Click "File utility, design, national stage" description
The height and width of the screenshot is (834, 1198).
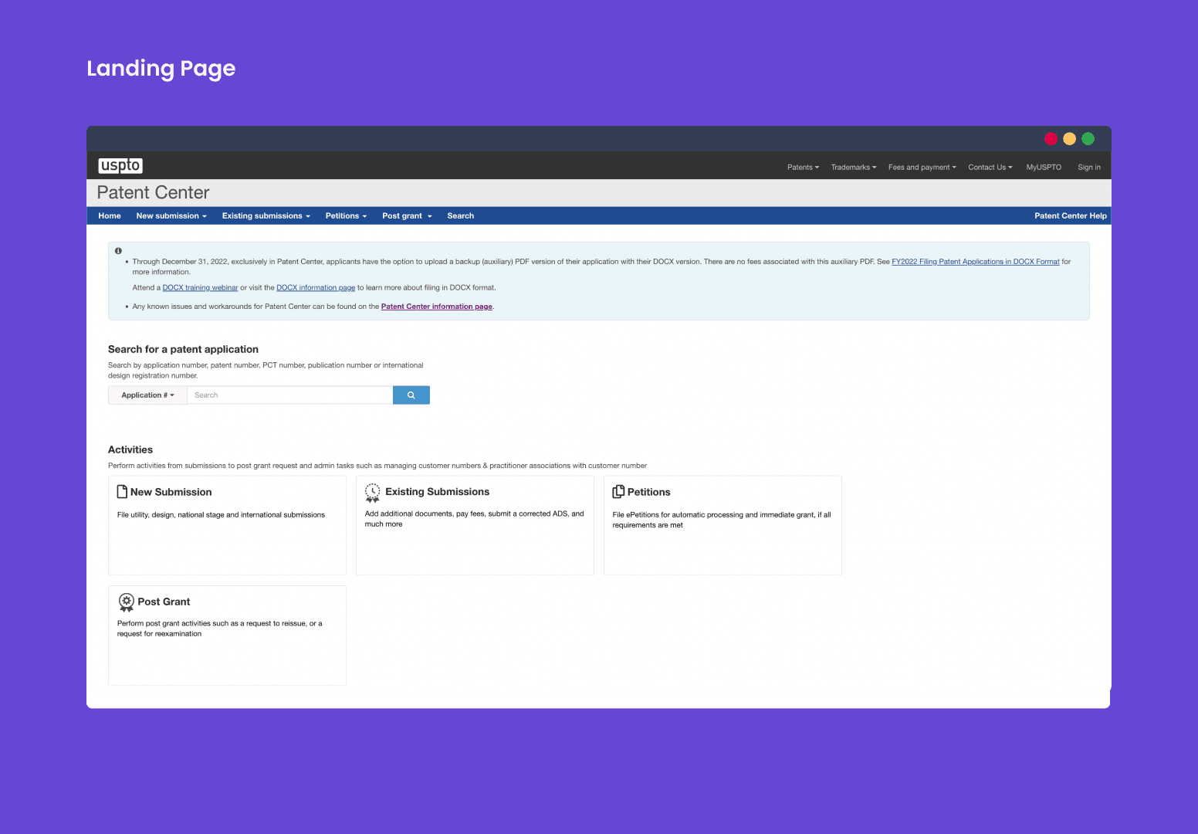(x=221, y=515)
